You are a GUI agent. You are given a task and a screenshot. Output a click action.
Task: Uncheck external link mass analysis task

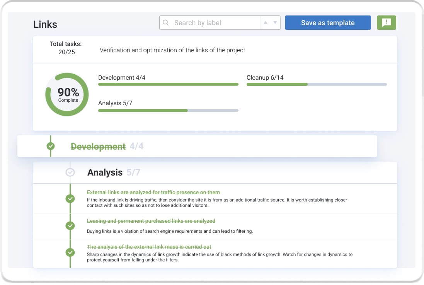[70, 252]
